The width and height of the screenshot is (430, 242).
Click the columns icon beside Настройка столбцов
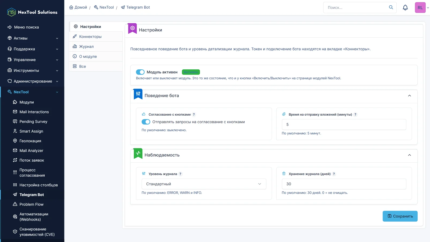pyautogui.click(x=15, y=185)
